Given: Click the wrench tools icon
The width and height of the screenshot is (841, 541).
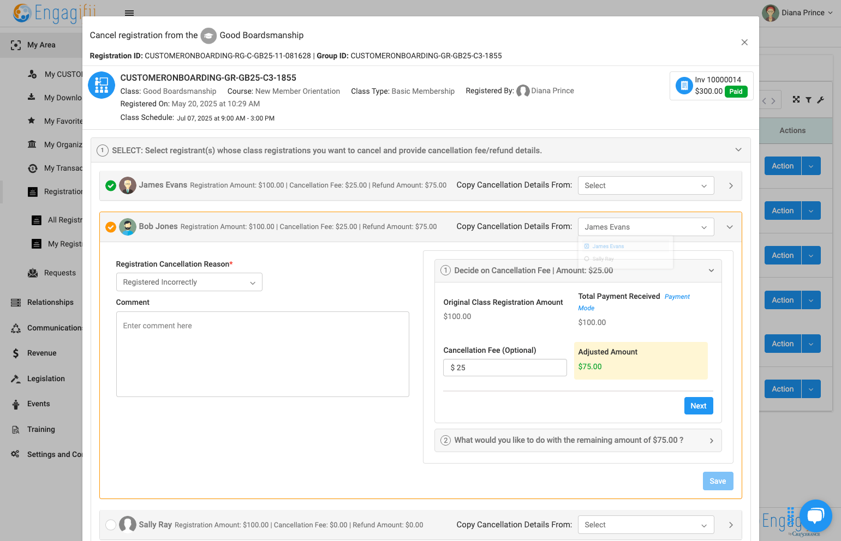Looking at the screenshot, I should 821,100.
